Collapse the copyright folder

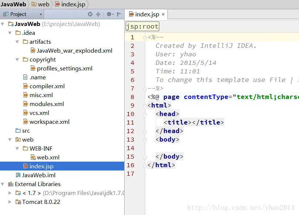(x=17, y=59)
